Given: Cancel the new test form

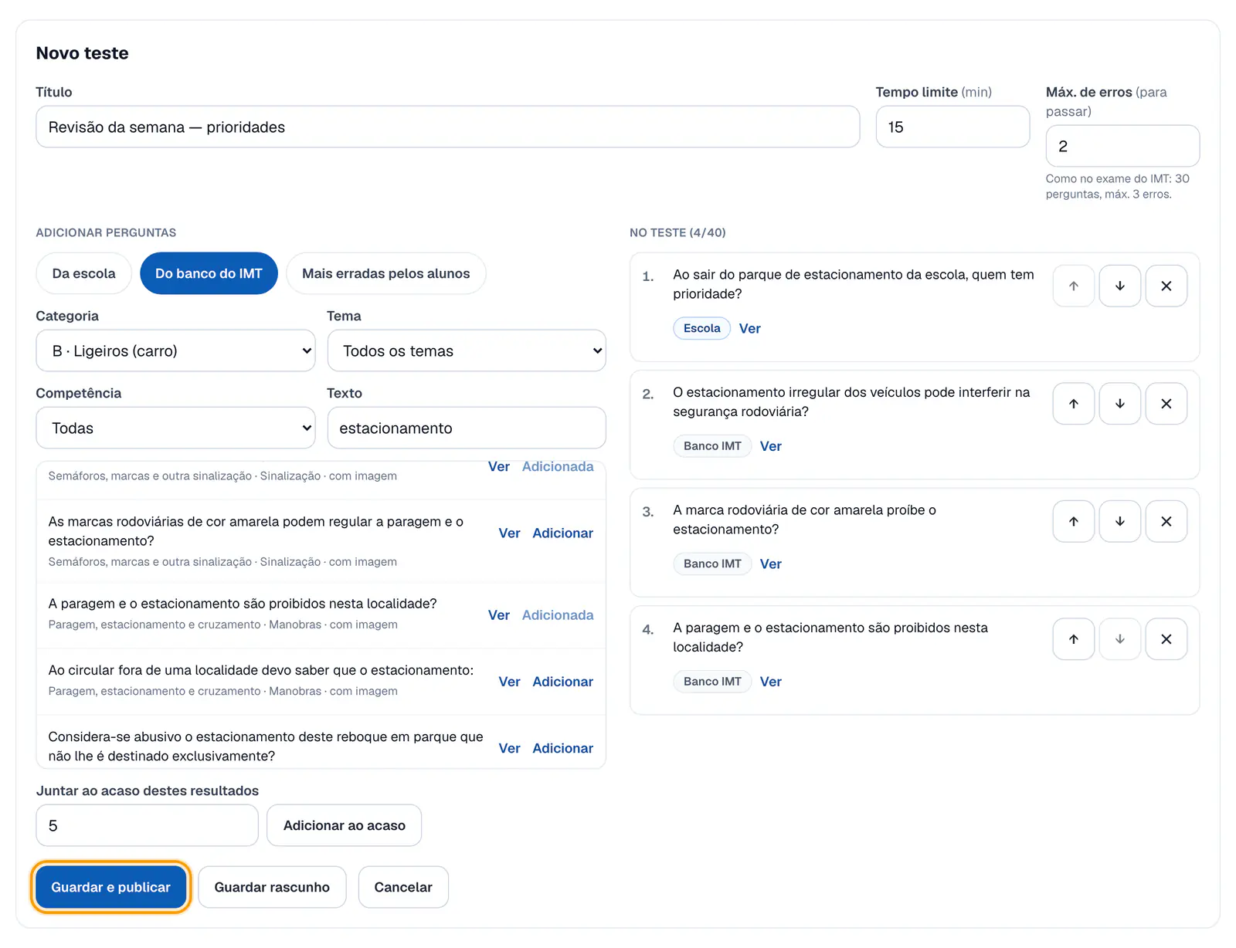Looking at the screenshot, I should click(403, 887).
